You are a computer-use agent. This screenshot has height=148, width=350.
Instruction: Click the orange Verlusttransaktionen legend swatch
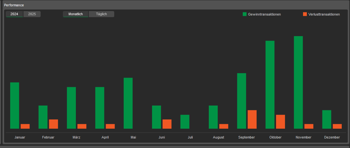click(x=305, y=14)
